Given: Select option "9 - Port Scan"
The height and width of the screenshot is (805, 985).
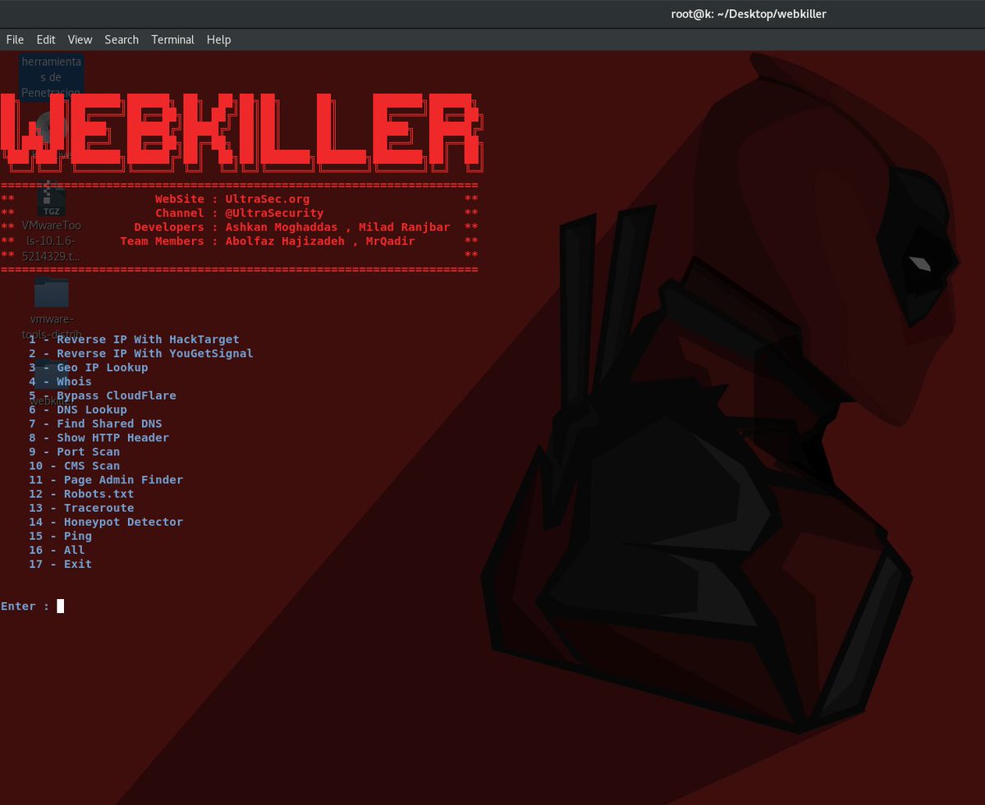Looking at the screenshot, I should click(x=74, y=451).
